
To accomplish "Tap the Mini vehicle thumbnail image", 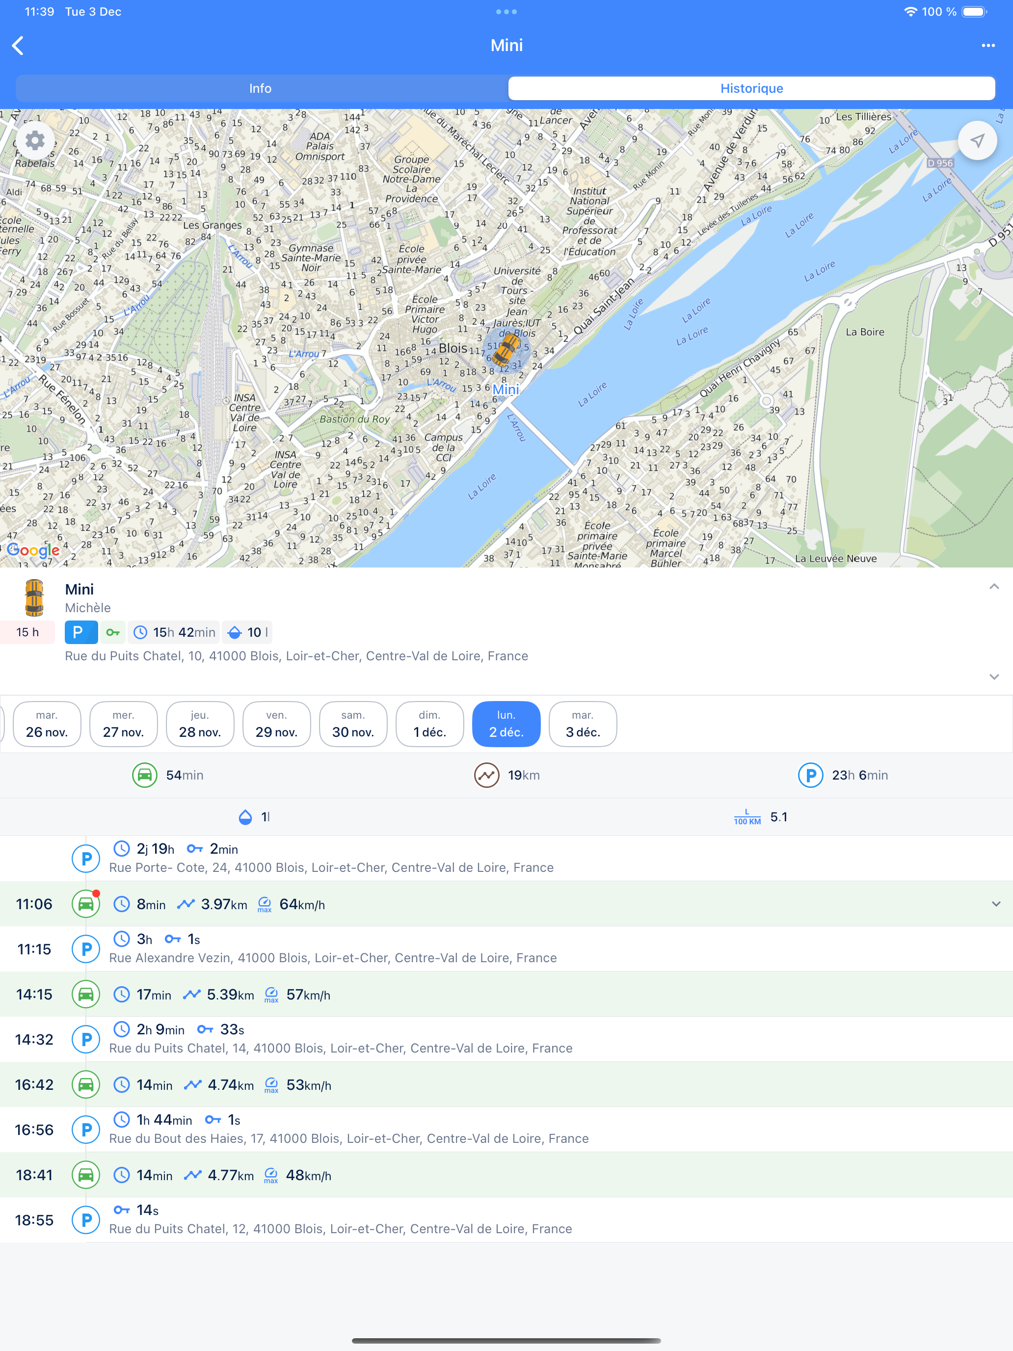I will click(34, 598).
